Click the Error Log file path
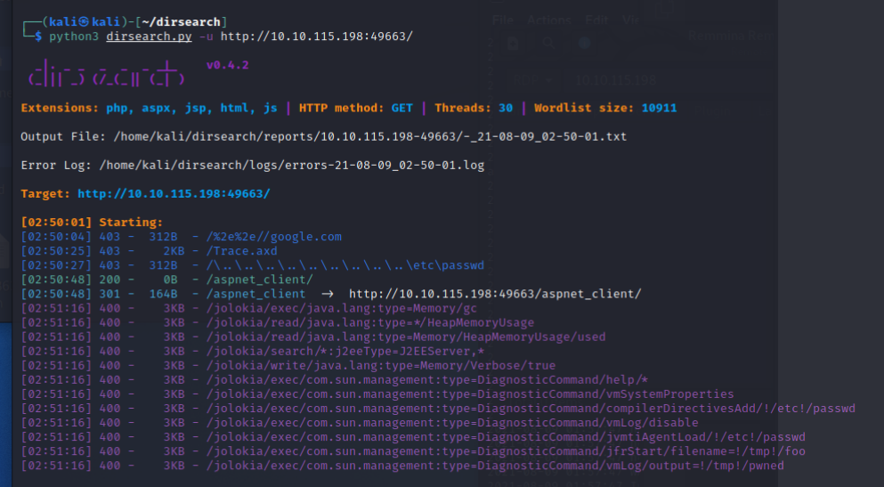This screenshot has width=884, height=487. click(x=292, y=165)
